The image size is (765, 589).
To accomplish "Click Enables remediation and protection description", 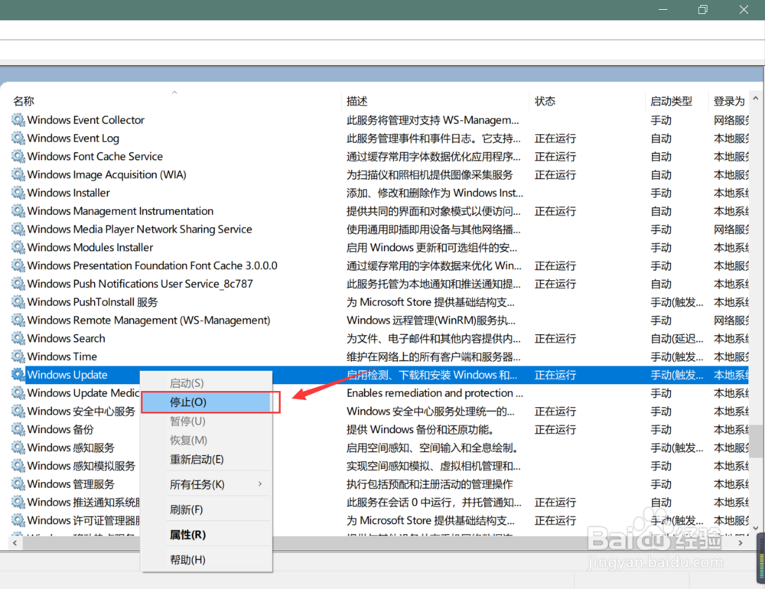I will (x=435, y=393).
